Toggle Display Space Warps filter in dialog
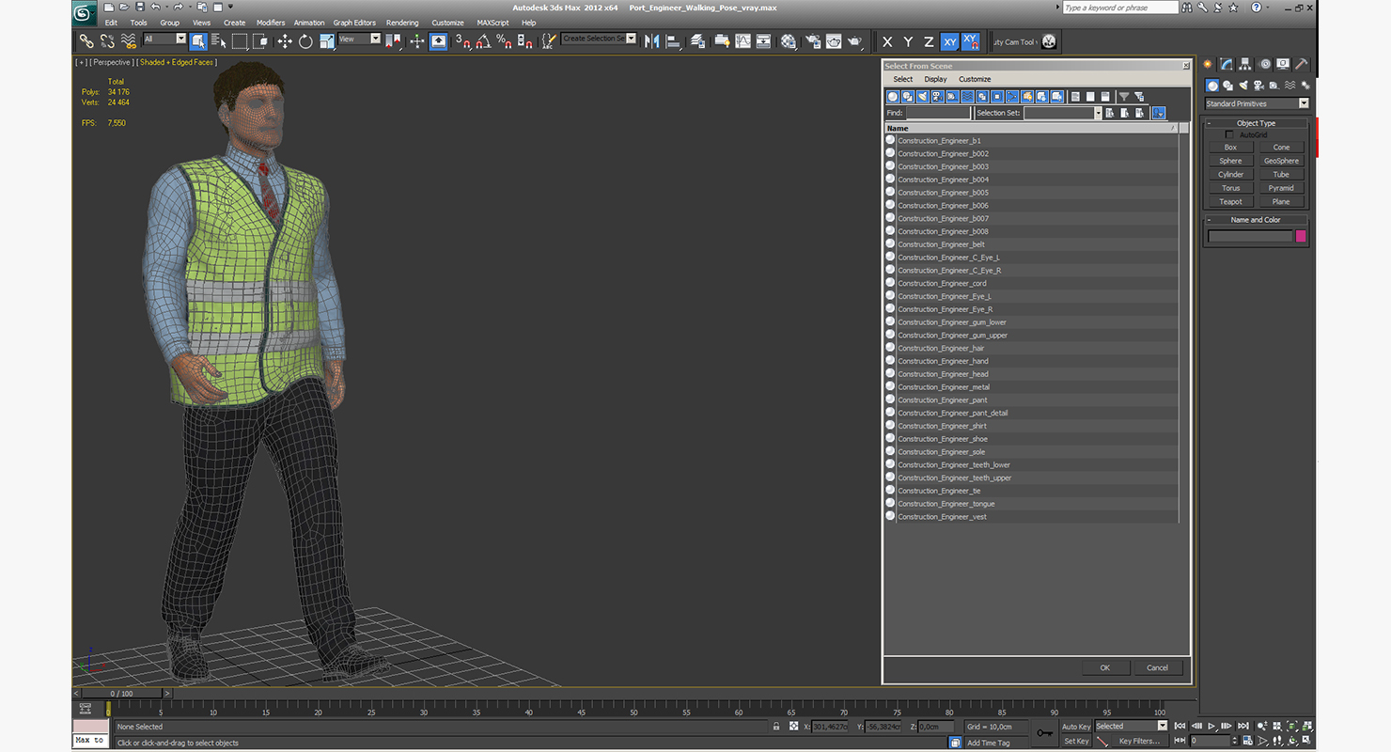 pos(967,97)
